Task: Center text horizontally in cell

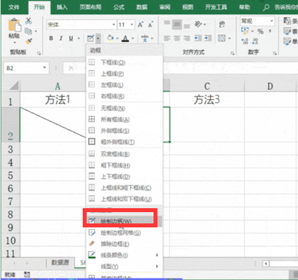Action: pos(177,38)
